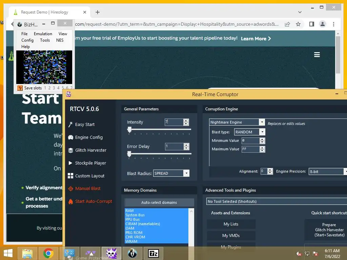Select System Bus memory domain
347x260 pixels.
(157, 215)
